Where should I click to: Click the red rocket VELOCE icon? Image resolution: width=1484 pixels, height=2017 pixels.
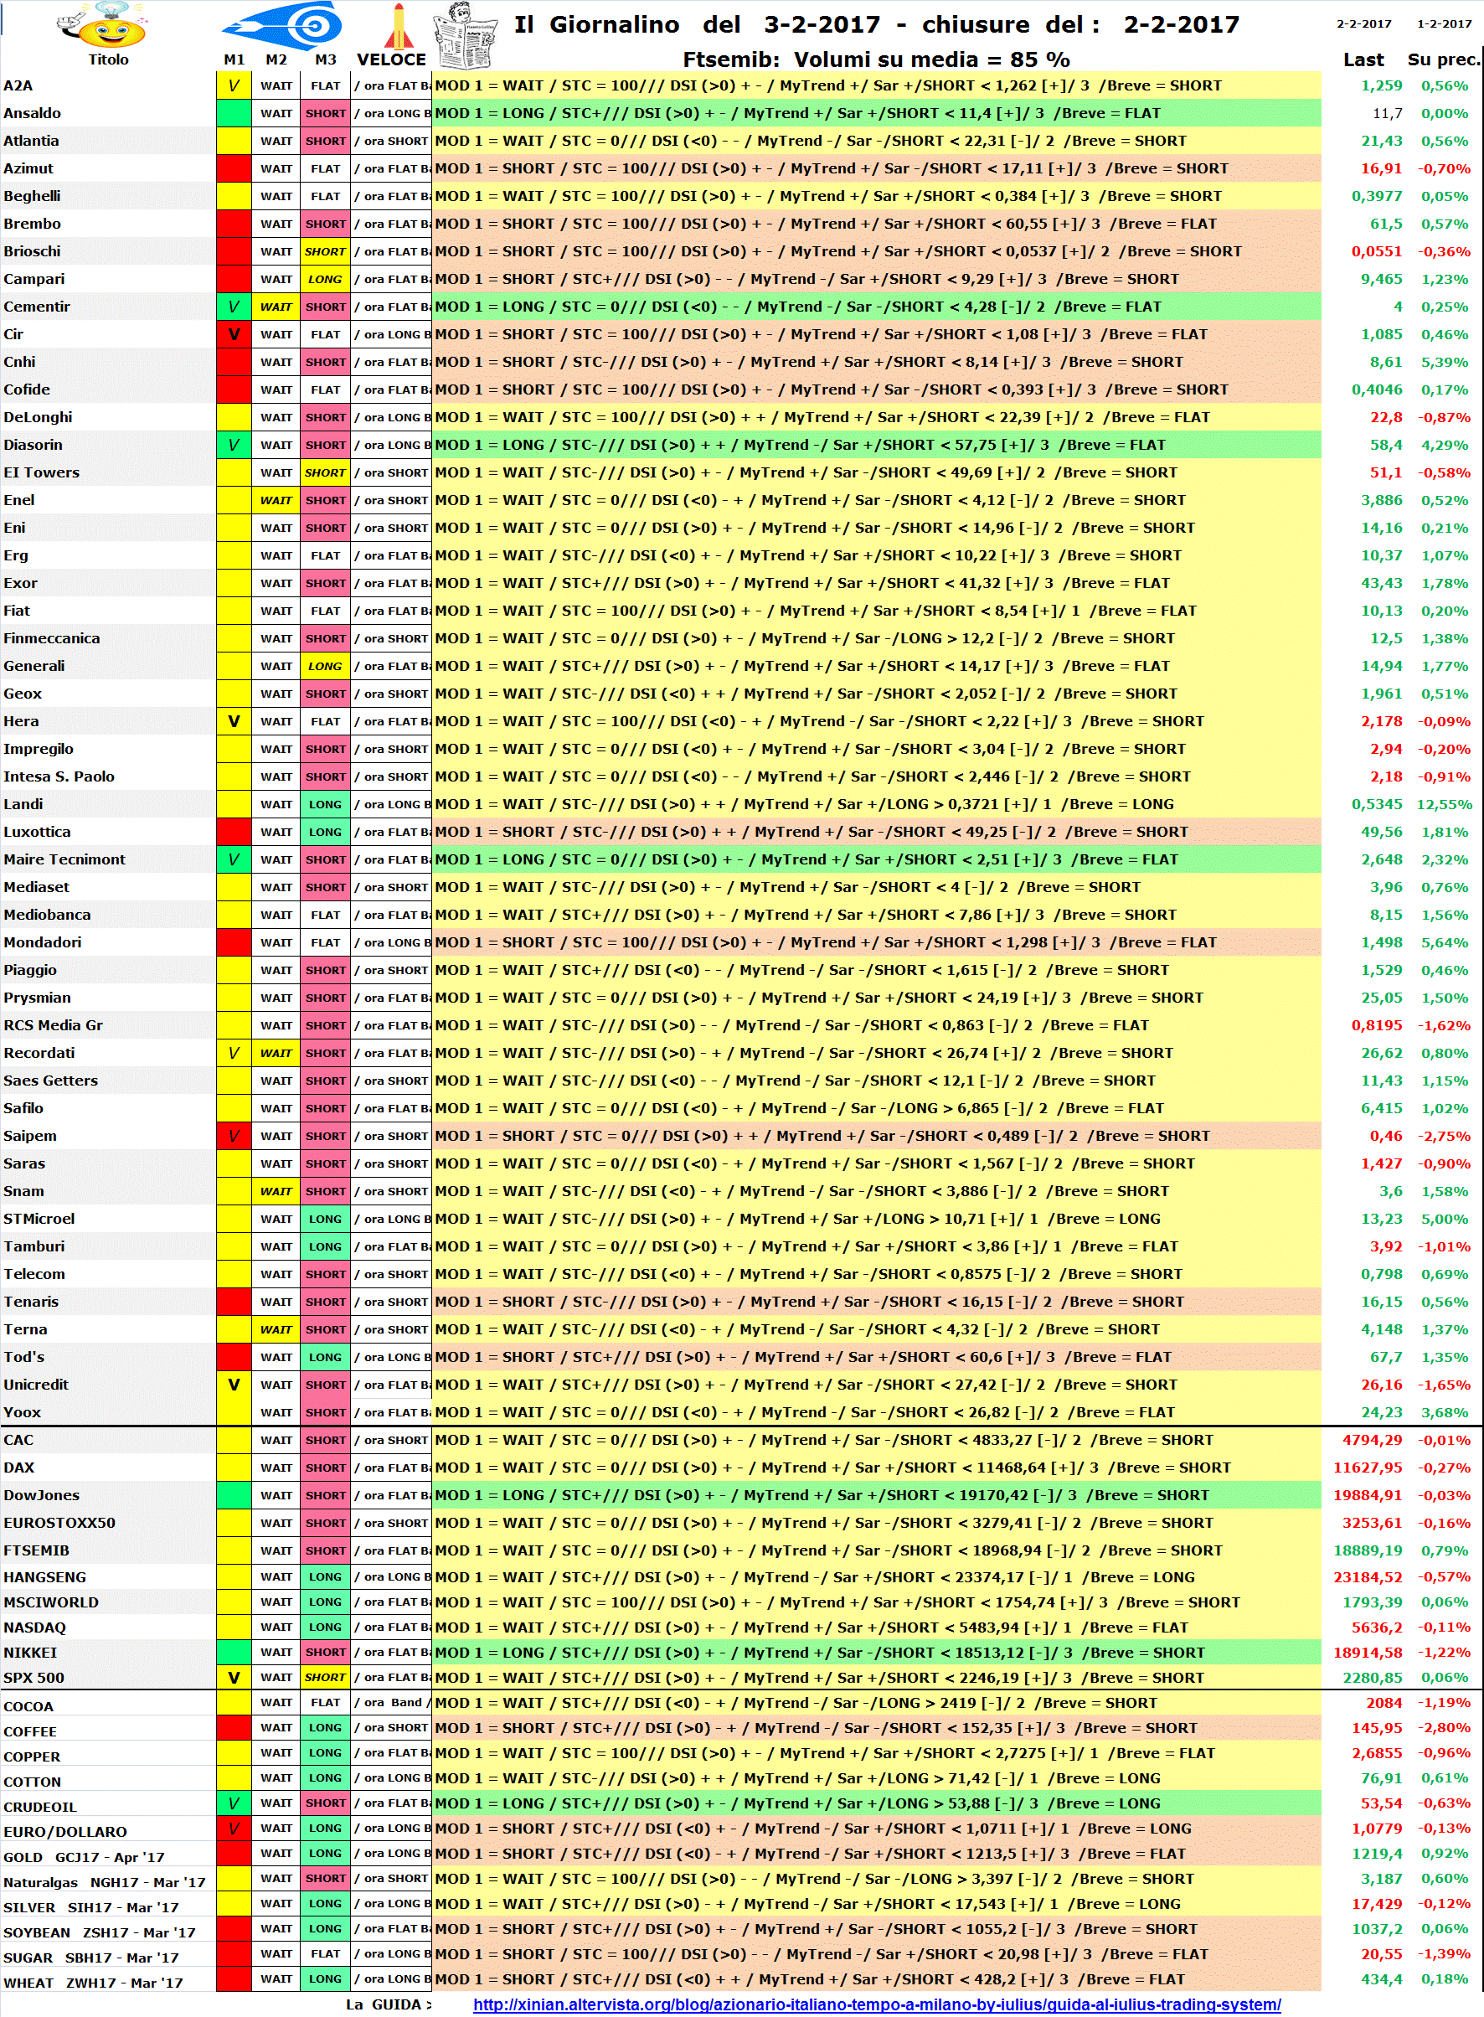pyautogui.click(x=399, y=25)
